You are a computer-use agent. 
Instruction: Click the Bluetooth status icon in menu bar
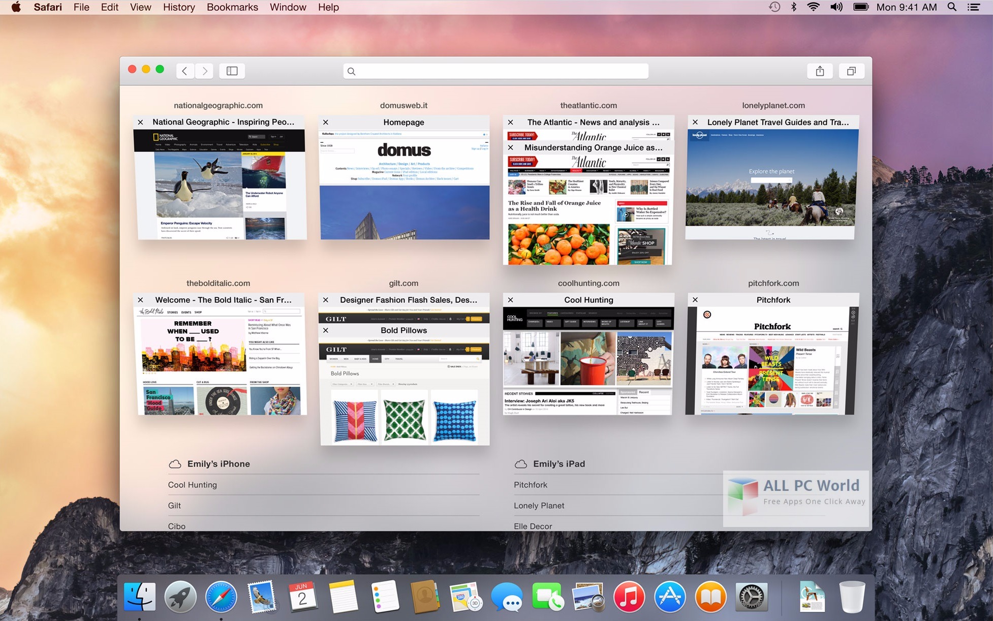(x=795, y=8)
